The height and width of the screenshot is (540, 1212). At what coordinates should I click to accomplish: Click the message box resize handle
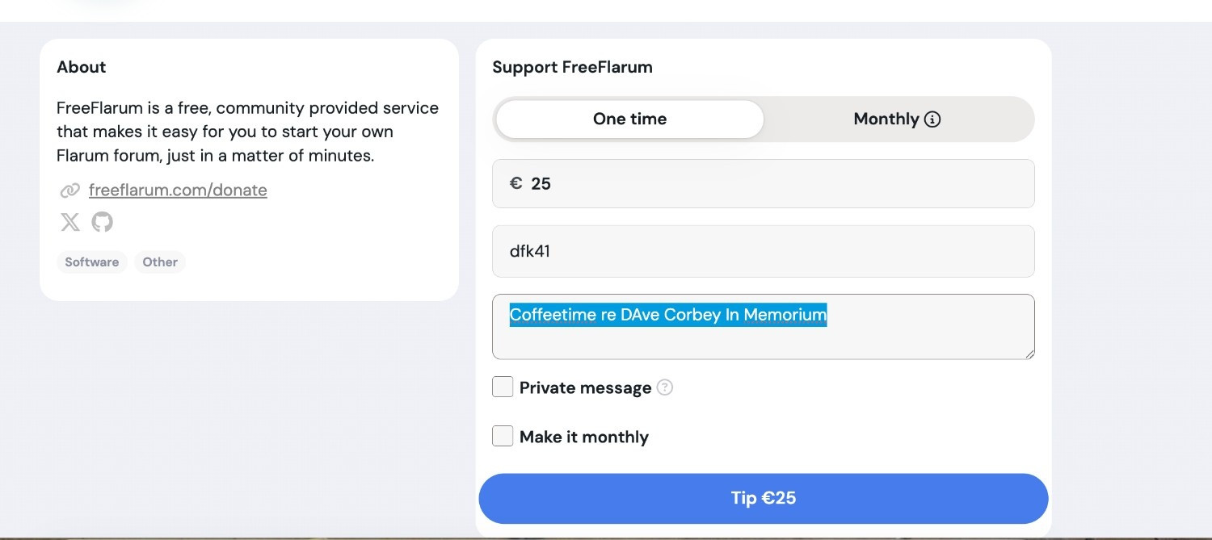(1029, 354)
